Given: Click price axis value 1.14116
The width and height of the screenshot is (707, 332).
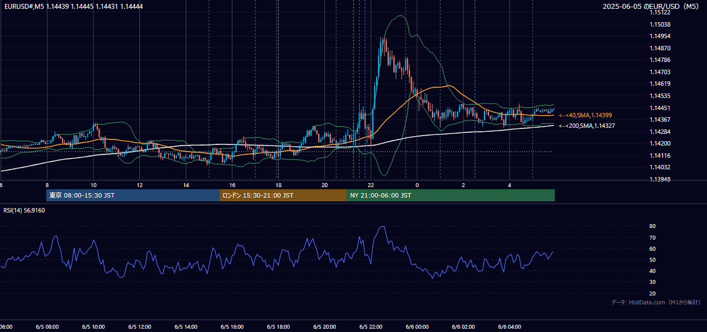Looking at the screenshot, I should (x=660, y=155).
